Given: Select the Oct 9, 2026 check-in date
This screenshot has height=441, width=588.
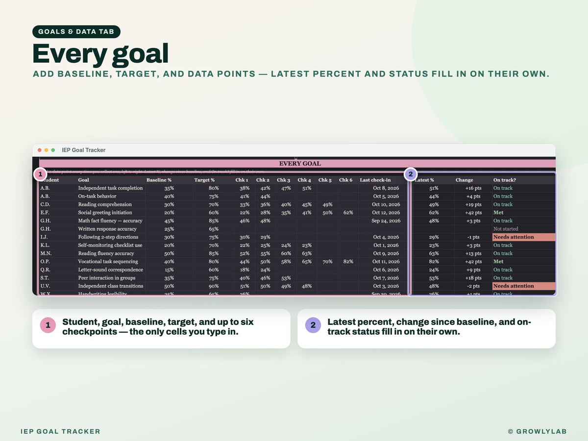Looking at the screenshot, I should [386, 253].
